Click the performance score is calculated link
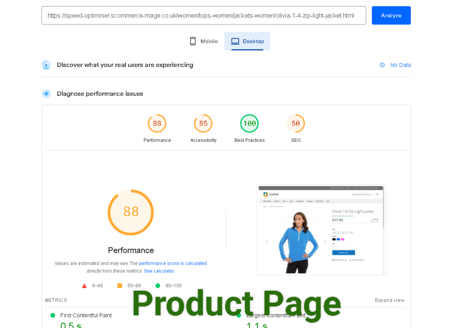 pyautogui.click(x=173, y=263)
